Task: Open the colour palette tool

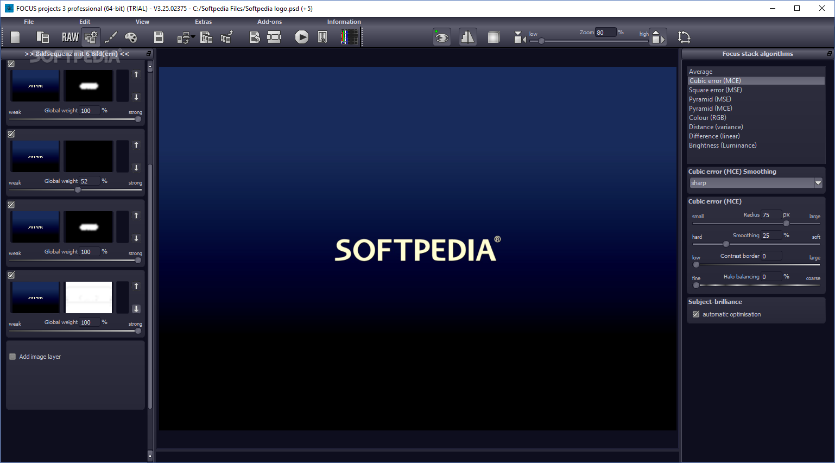Action: pos(131,37)
